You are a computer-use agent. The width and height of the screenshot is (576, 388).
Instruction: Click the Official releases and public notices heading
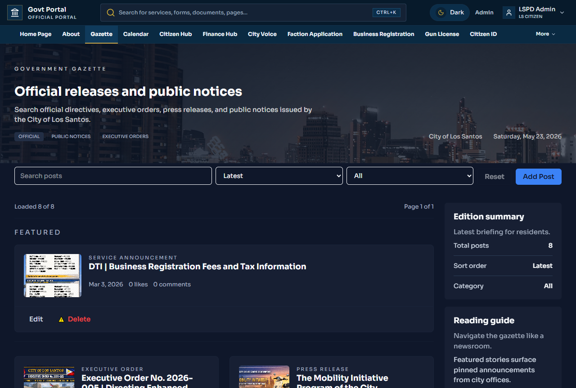coord(128,92)
